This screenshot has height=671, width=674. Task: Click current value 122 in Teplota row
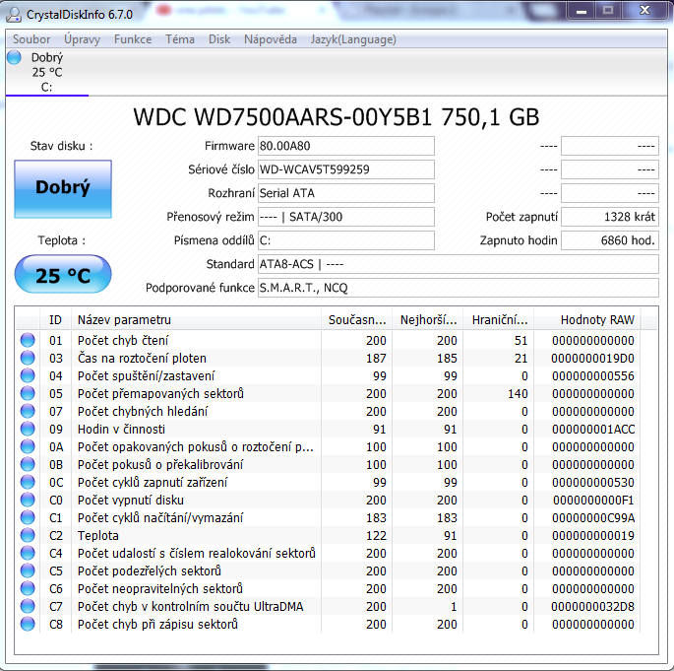pos(376,535)
